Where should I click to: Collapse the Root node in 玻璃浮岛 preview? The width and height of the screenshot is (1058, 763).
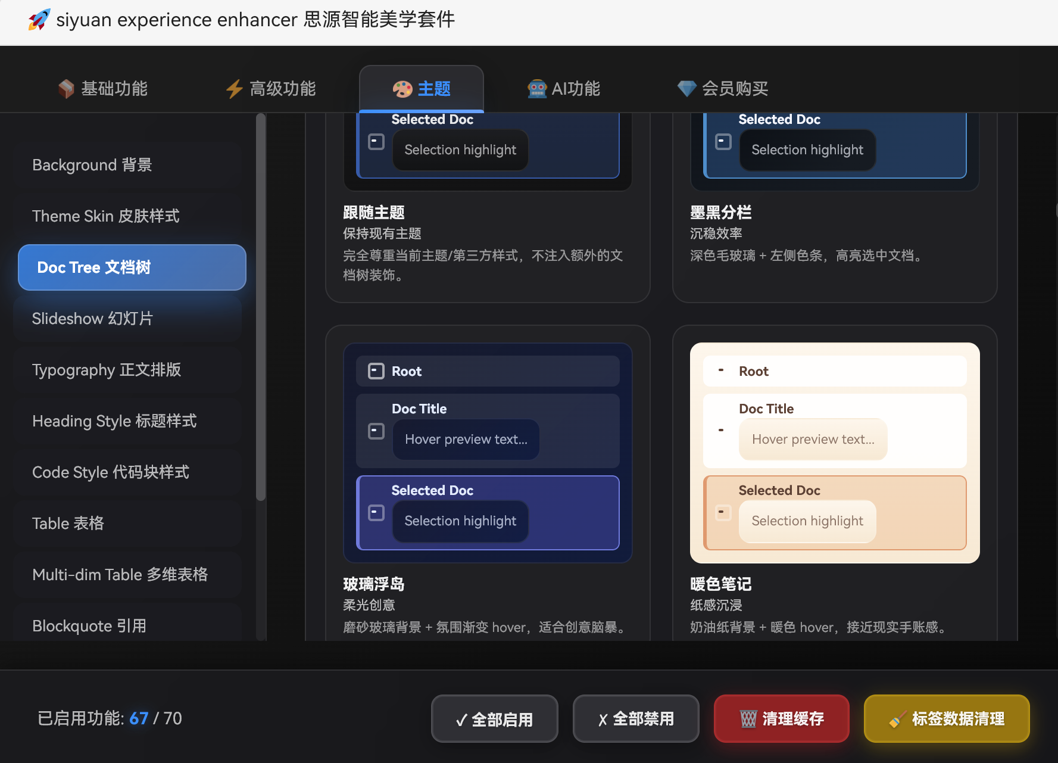tap(376, 371)
